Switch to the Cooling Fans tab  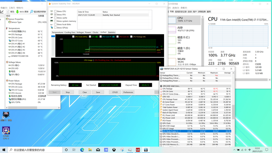(70, 32)
